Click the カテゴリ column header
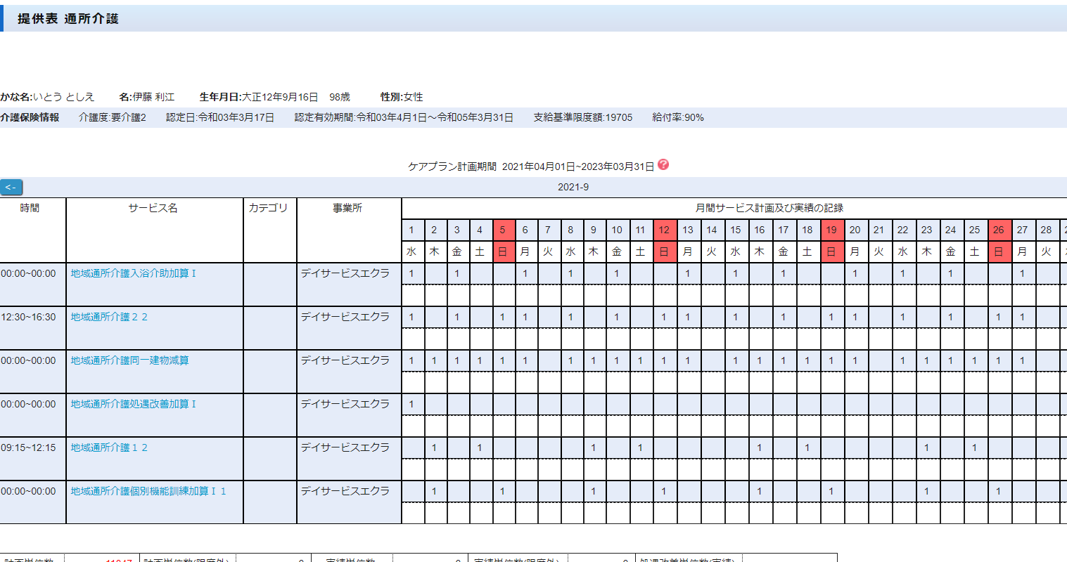Screen dimensions: 1067x562 coord(269,208)
